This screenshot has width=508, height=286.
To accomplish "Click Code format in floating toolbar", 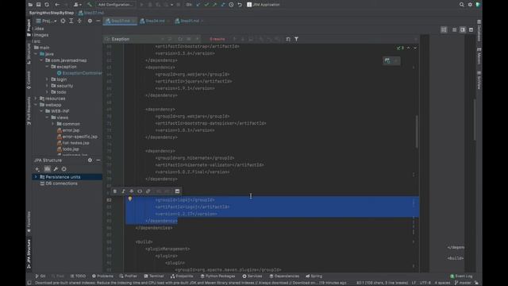I will coord(140,191).
